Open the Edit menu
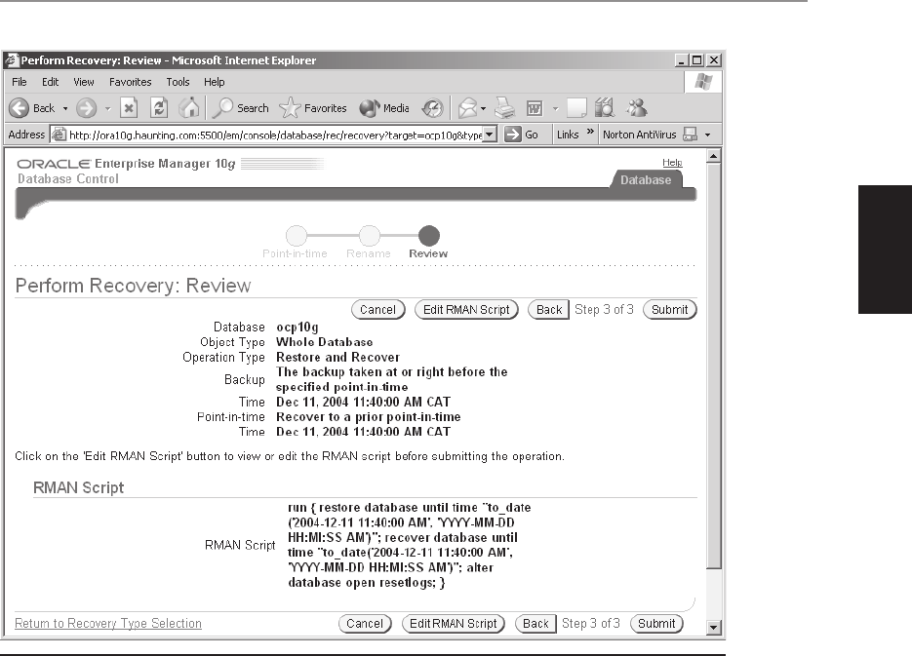The width and height of the screenshot is (912, 656). 50,82
